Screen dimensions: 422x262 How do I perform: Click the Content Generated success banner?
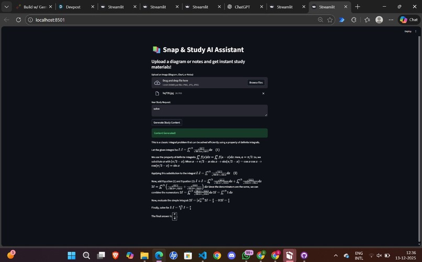coord(209,133)
